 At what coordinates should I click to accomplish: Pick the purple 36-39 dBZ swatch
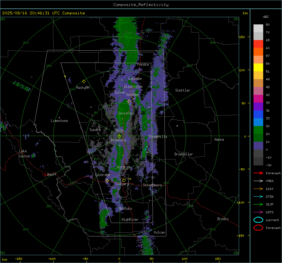[x=258, y=107]
